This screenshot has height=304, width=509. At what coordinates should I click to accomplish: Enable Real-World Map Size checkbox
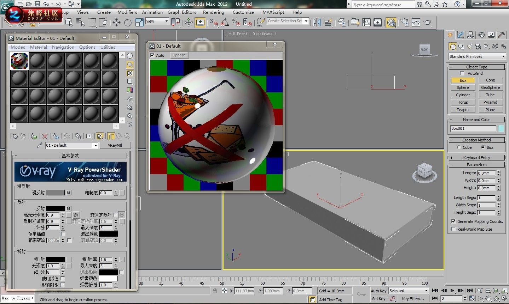coord(453,229)
